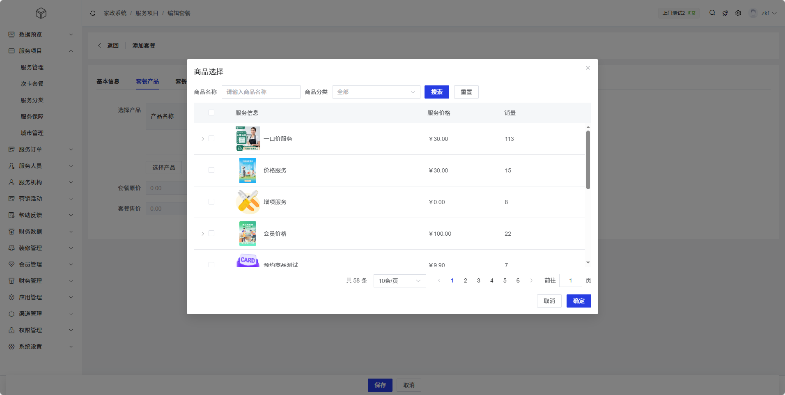Click the rocket icon in top bar
Screen dimensions: 785x395
[725, 13]
